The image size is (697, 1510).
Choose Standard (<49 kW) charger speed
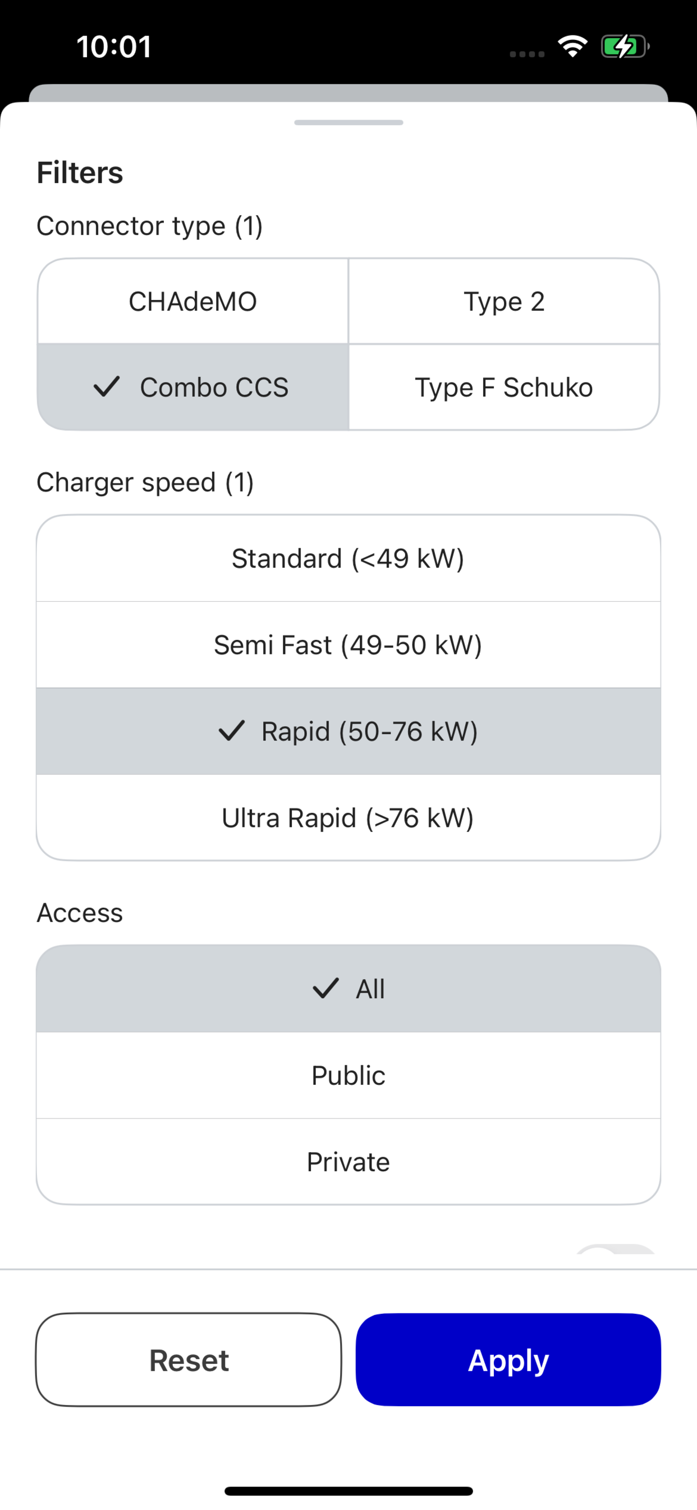(x=349, y=558)
